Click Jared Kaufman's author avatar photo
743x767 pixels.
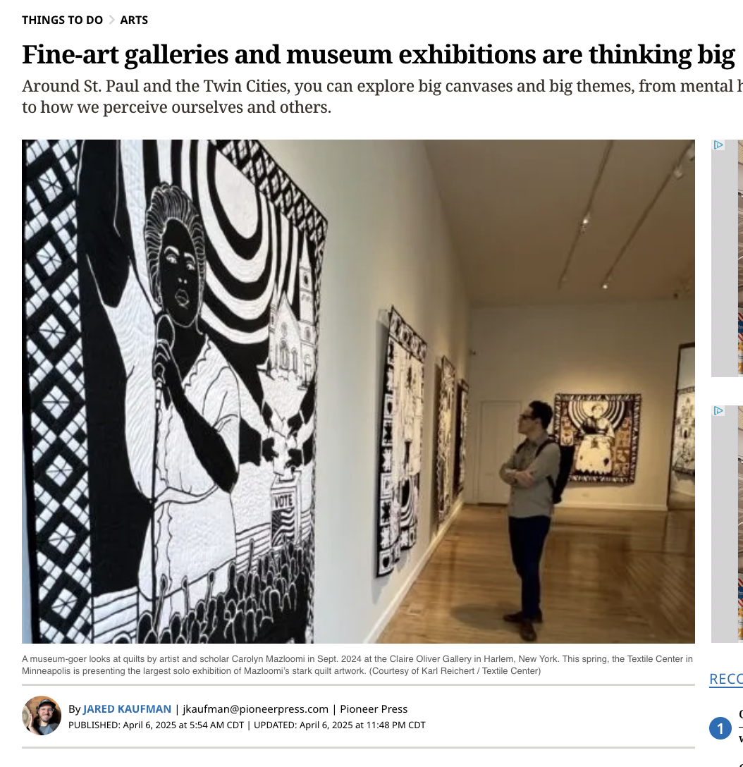pyautogui.click(x=42, y=716)
